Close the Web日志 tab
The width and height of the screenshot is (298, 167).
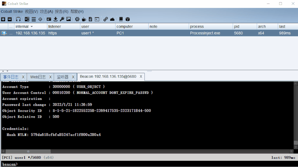coord(50,77)
